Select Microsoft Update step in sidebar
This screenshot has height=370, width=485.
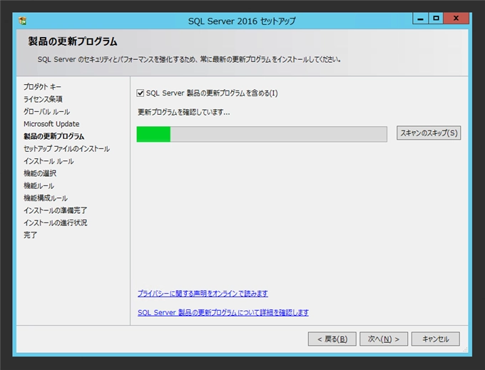pyautogui.click(x=51, y=124)
